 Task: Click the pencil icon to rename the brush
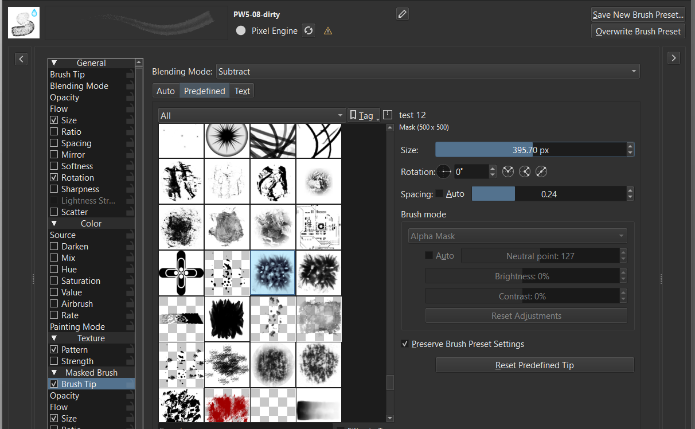(403, 14)
